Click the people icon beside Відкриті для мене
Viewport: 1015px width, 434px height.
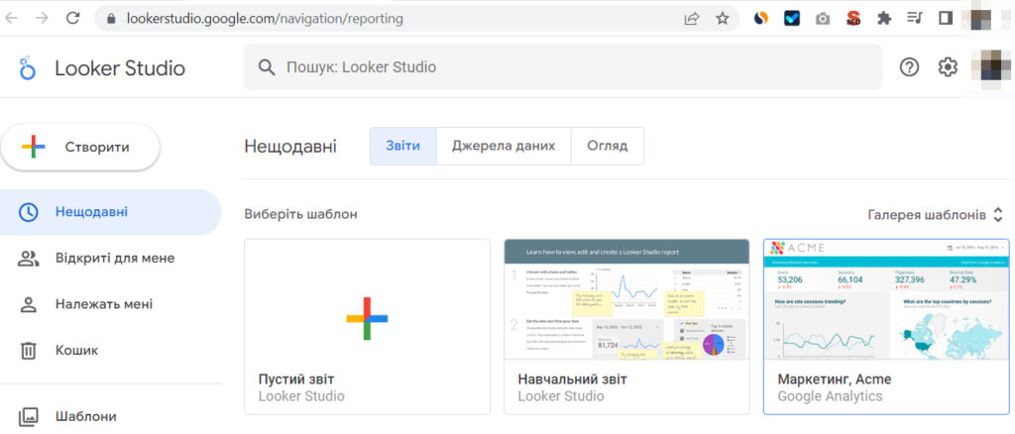click(29, 259)
